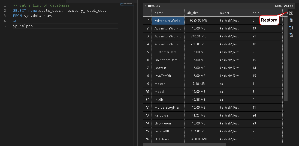Click the GO statement on line 4
Screen dimensions: 299x146
[15, 21]
